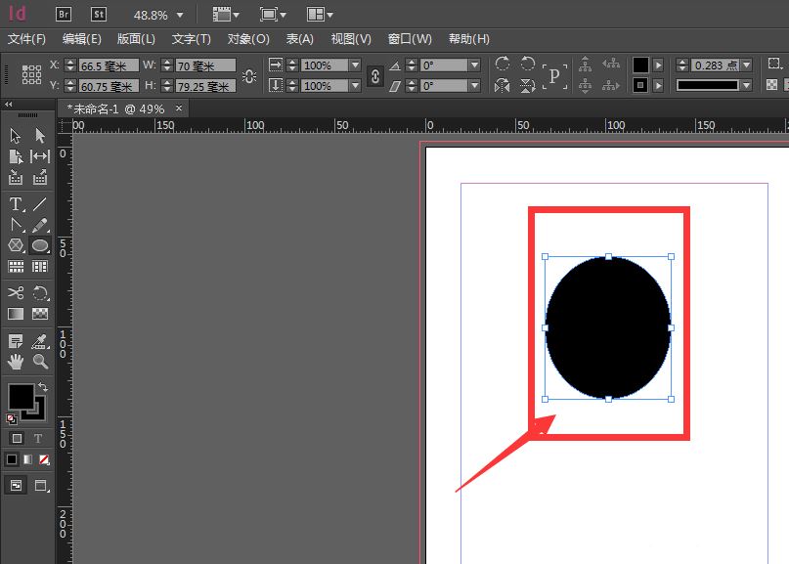Image resolution: width=789 pixels, height=564 pixels.
Task: Select the vertical grid tool
Action: click(40, 266)
